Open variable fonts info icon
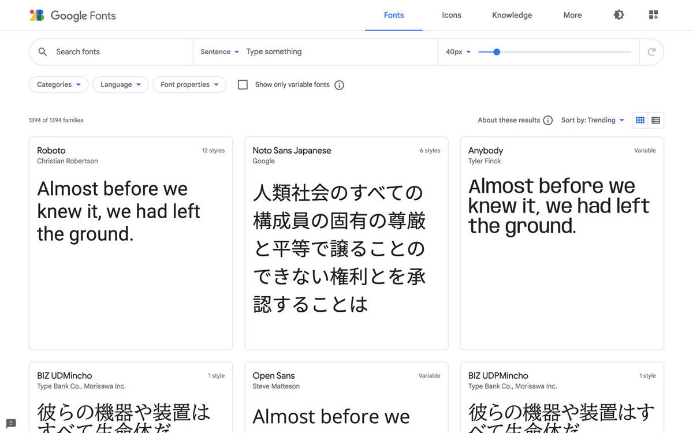 point(340,85)
